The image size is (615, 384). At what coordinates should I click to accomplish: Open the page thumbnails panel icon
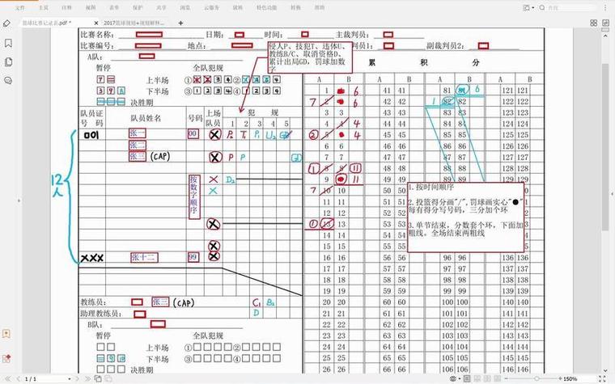[8, 62]
